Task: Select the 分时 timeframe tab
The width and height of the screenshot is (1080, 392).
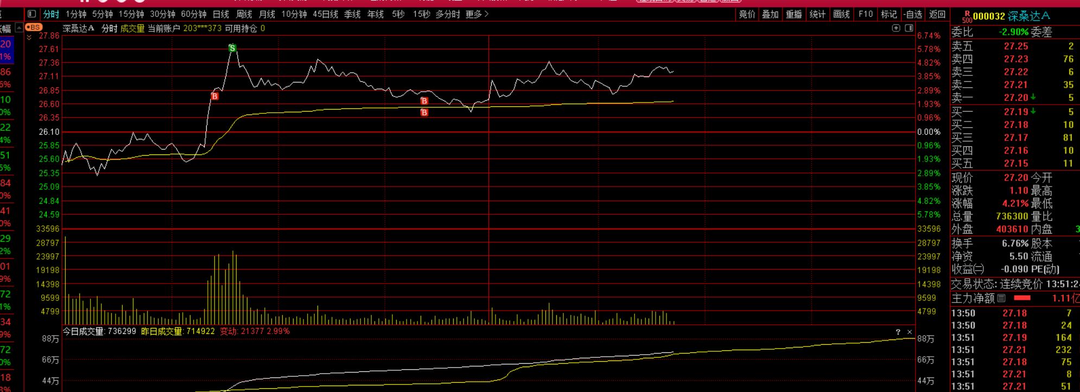Action: [x=51, y=14]
